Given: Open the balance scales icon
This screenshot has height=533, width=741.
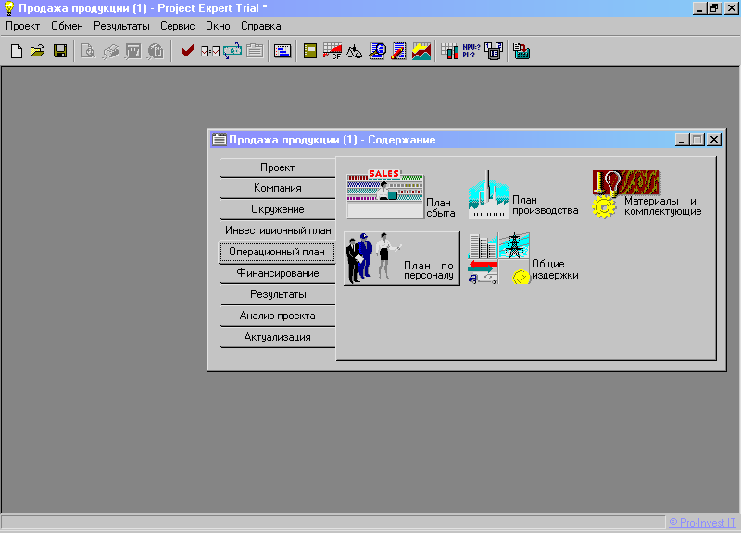Looking at the screenshot, I should (355, 51).
